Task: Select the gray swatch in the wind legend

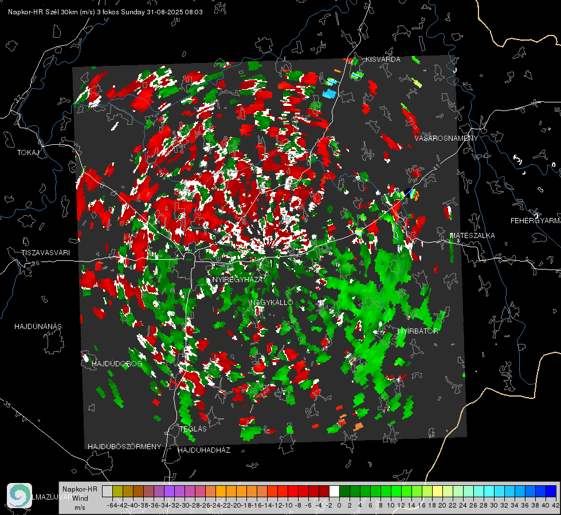Action: tap(107, 491)
